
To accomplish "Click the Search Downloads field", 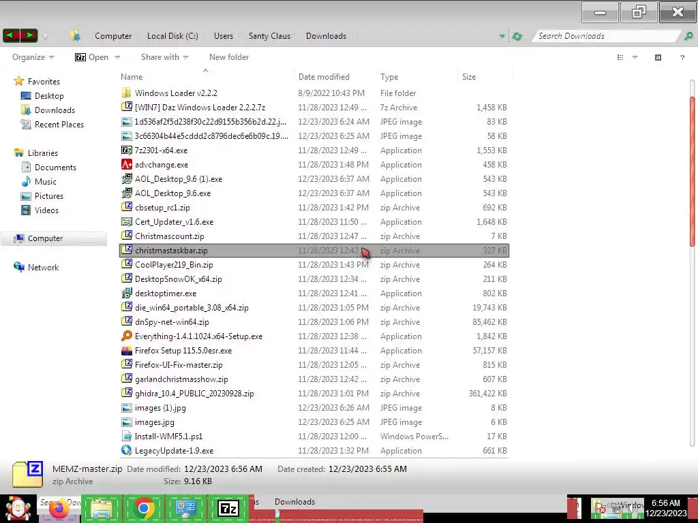I will [x=606, y=36].
